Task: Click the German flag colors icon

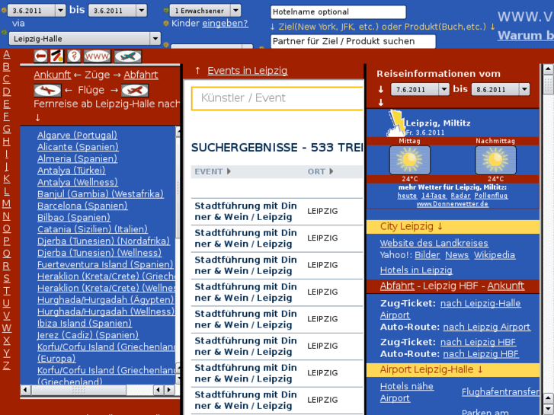Action: [x=56, y=56]
